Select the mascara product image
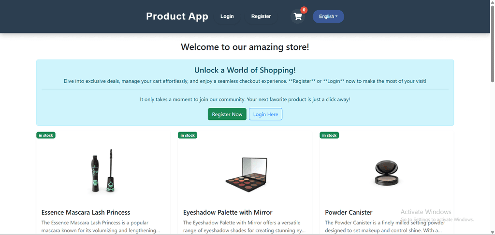The image size is (495, 235). (103, 171)
